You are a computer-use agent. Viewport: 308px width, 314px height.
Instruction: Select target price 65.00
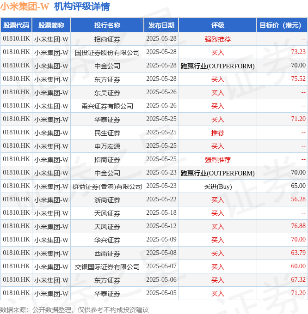[298, 186]
